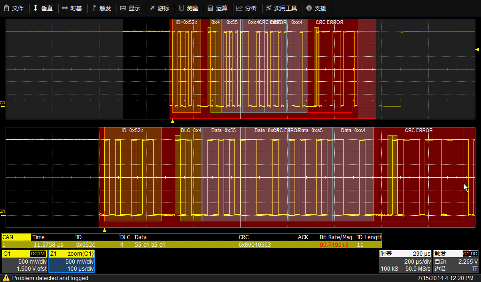Open the 支持 (Support) menu
Screen dimensions: 481x282
coord(316,8)
